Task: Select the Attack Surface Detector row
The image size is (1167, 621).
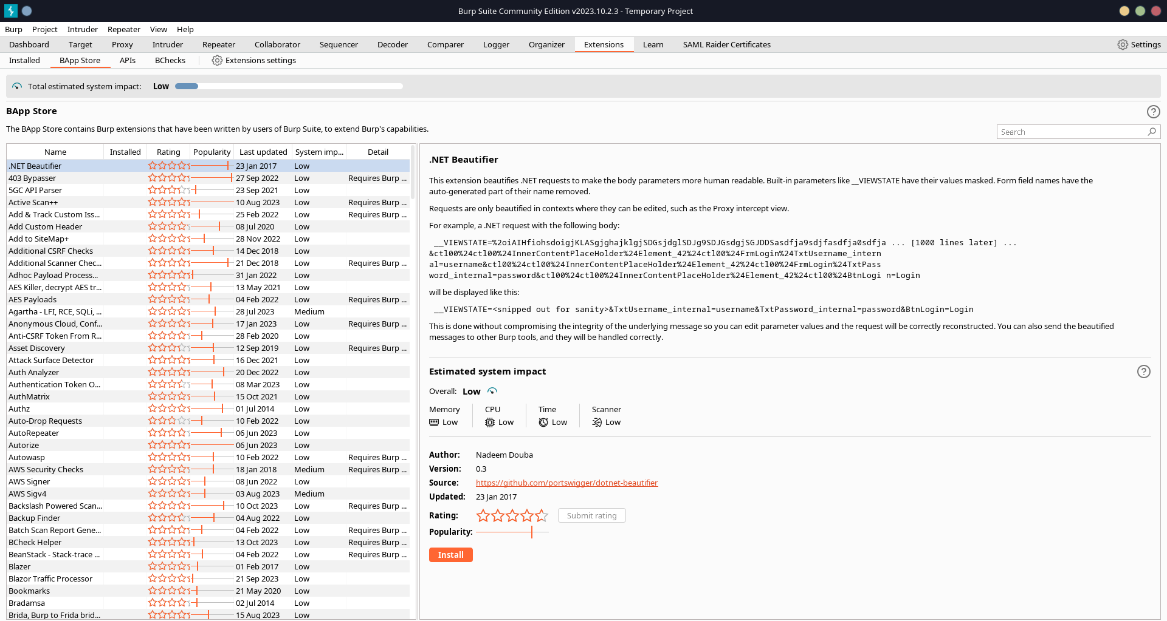Action: (208, 360)
